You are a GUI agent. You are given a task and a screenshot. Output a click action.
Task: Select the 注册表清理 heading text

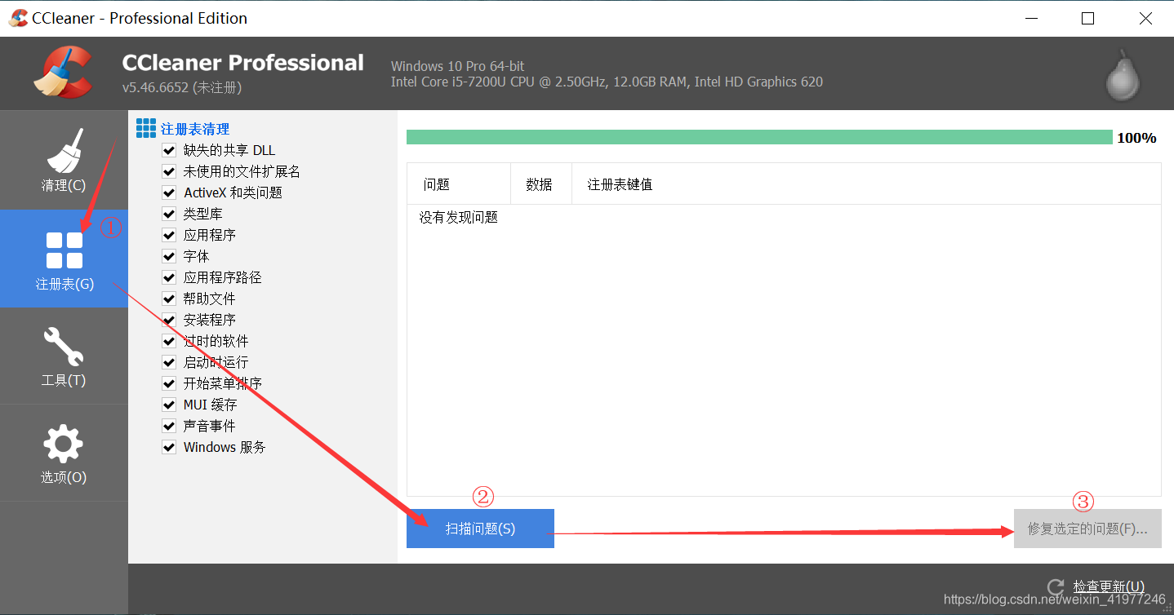click(195, 129)
